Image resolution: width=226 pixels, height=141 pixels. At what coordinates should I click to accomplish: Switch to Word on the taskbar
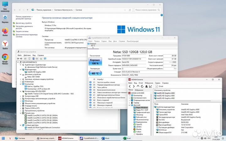pos(105,138)
